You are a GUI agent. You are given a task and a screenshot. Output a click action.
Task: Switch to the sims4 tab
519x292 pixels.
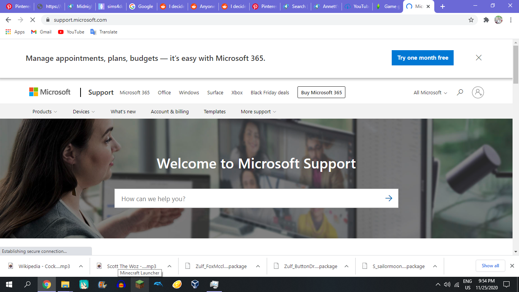click(111, 6)
